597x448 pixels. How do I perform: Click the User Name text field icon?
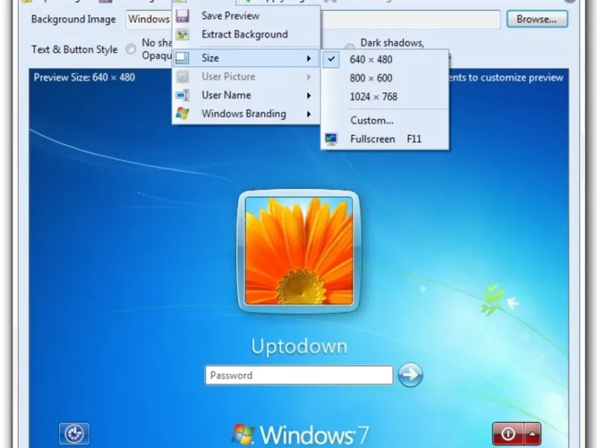coord(182,95)
